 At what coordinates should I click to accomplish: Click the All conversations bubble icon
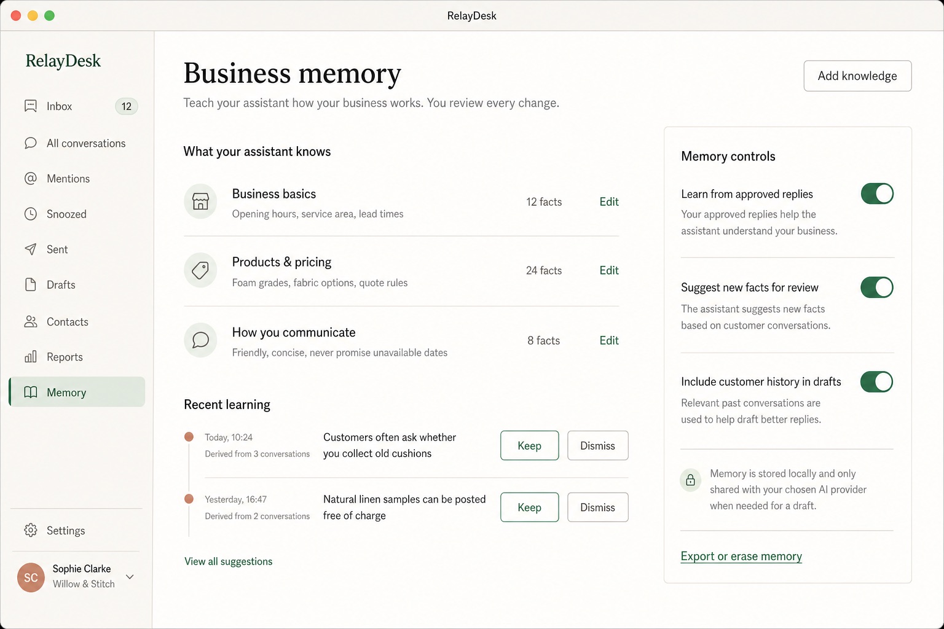point(31,143)
